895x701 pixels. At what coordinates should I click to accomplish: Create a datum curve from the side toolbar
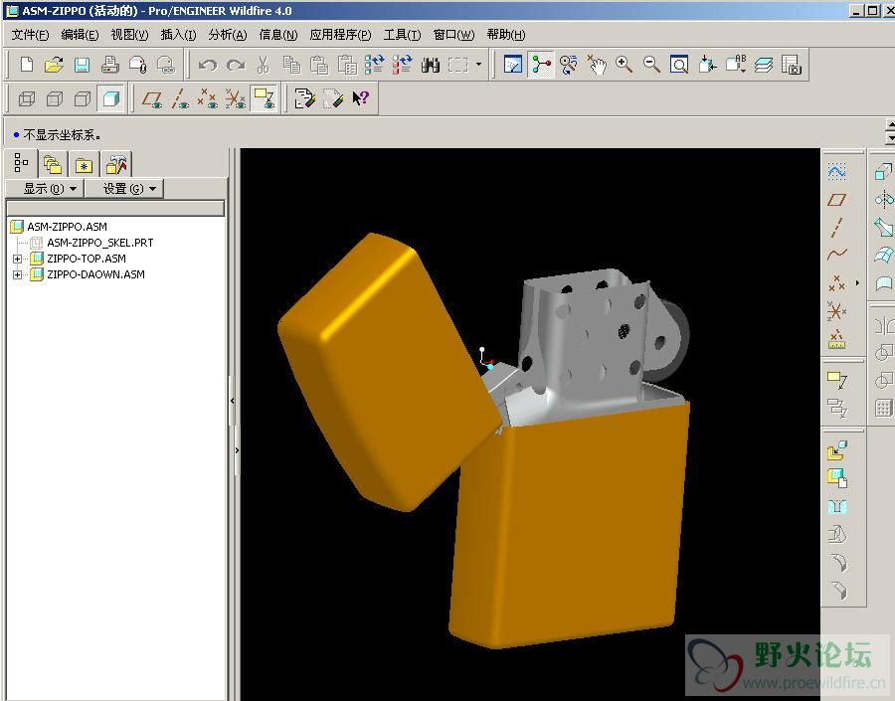(x=836, y=255)
